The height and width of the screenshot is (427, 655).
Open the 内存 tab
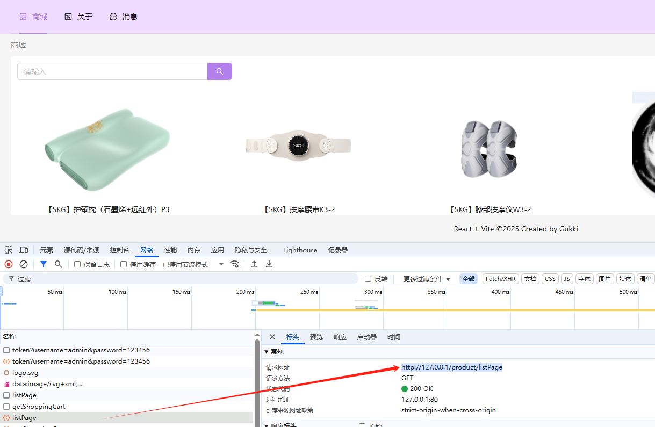[x=194, y=250]
